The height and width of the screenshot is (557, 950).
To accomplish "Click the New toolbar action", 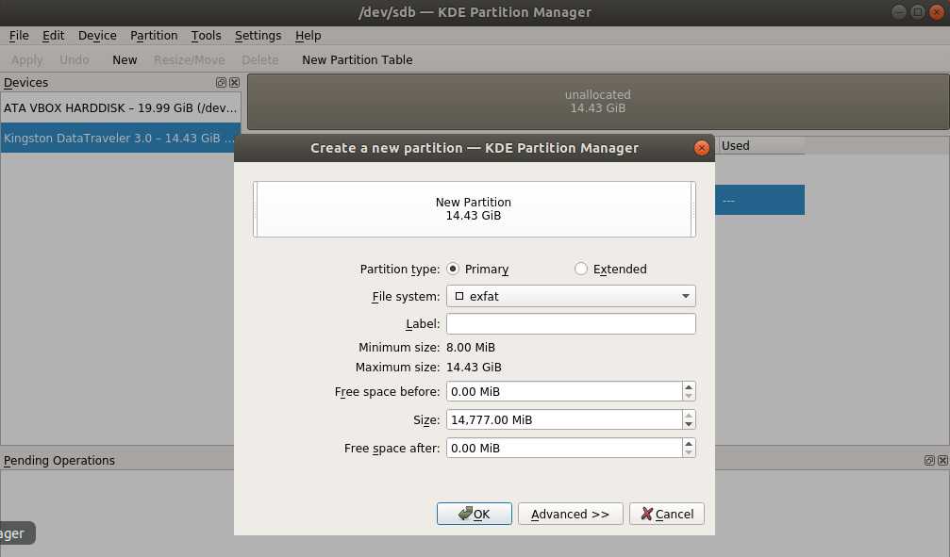I will click(125, 59).
